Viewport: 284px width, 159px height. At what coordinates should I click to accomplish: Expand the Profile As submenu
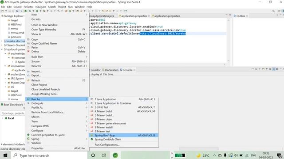[x=57, y=107]
